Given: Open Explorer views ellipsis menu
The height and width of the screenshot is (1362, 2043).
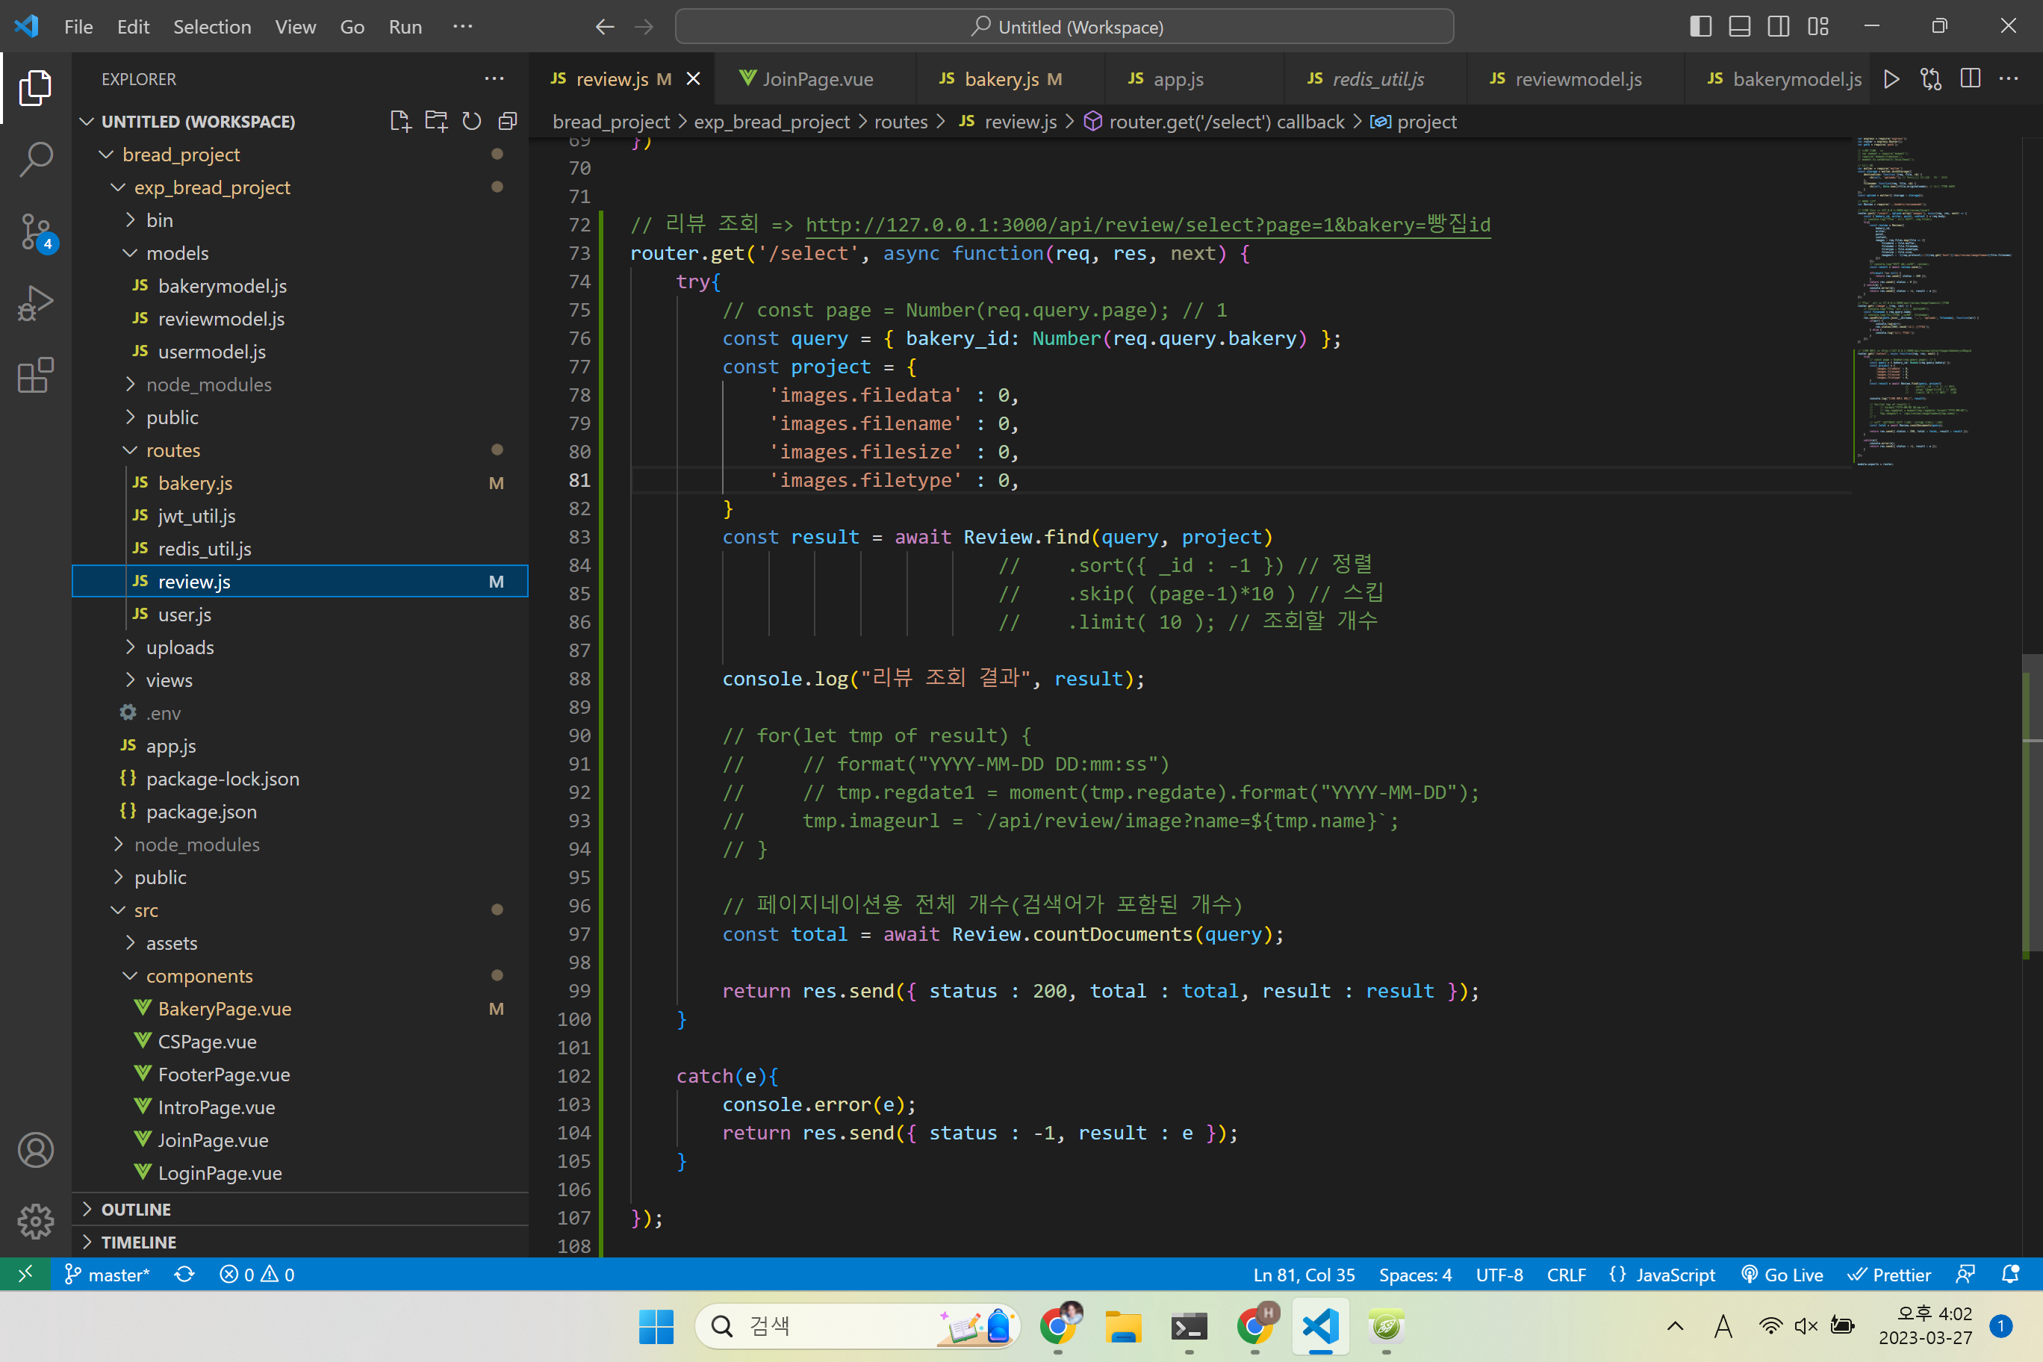Looking at the screenshot, I should 494,79.
